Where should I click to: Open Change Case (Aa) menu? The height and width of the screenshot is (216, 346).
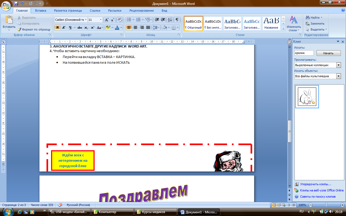[x=100, y=28]
